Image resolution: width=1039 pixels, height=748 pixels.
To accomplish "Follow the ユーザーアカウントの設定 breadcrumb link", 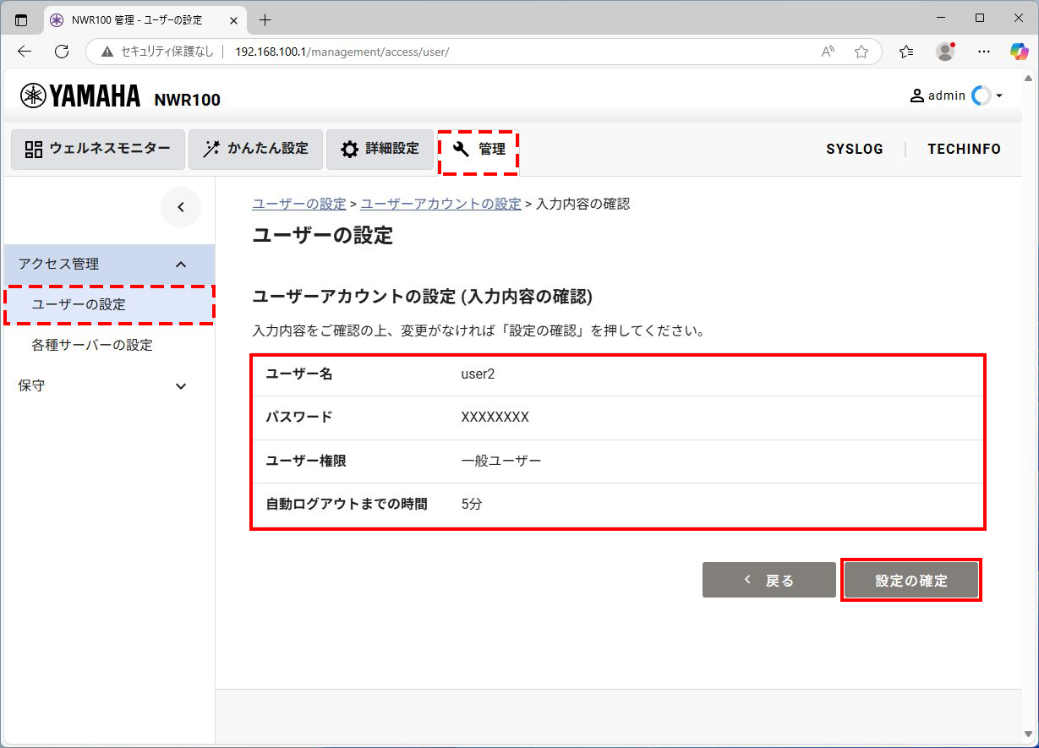I will (x=440, y=204).
